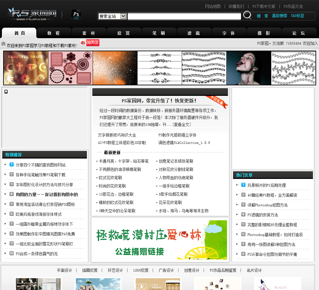
Task: Open 5种天空中的云朵笔刷 link
Action: point(117,211)
